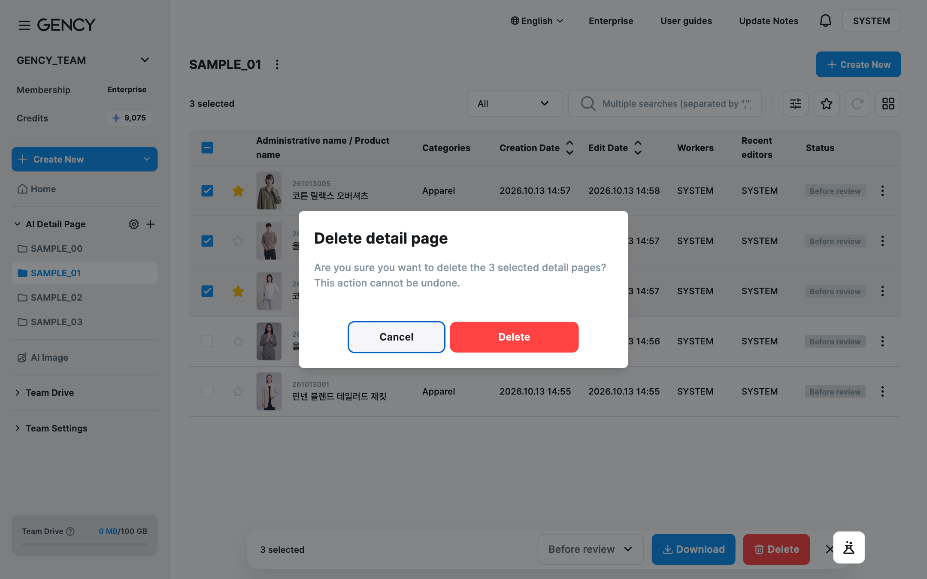Expand the Team Settings section
The height and width of the screenshot is (579, 927).
[51, 428]
